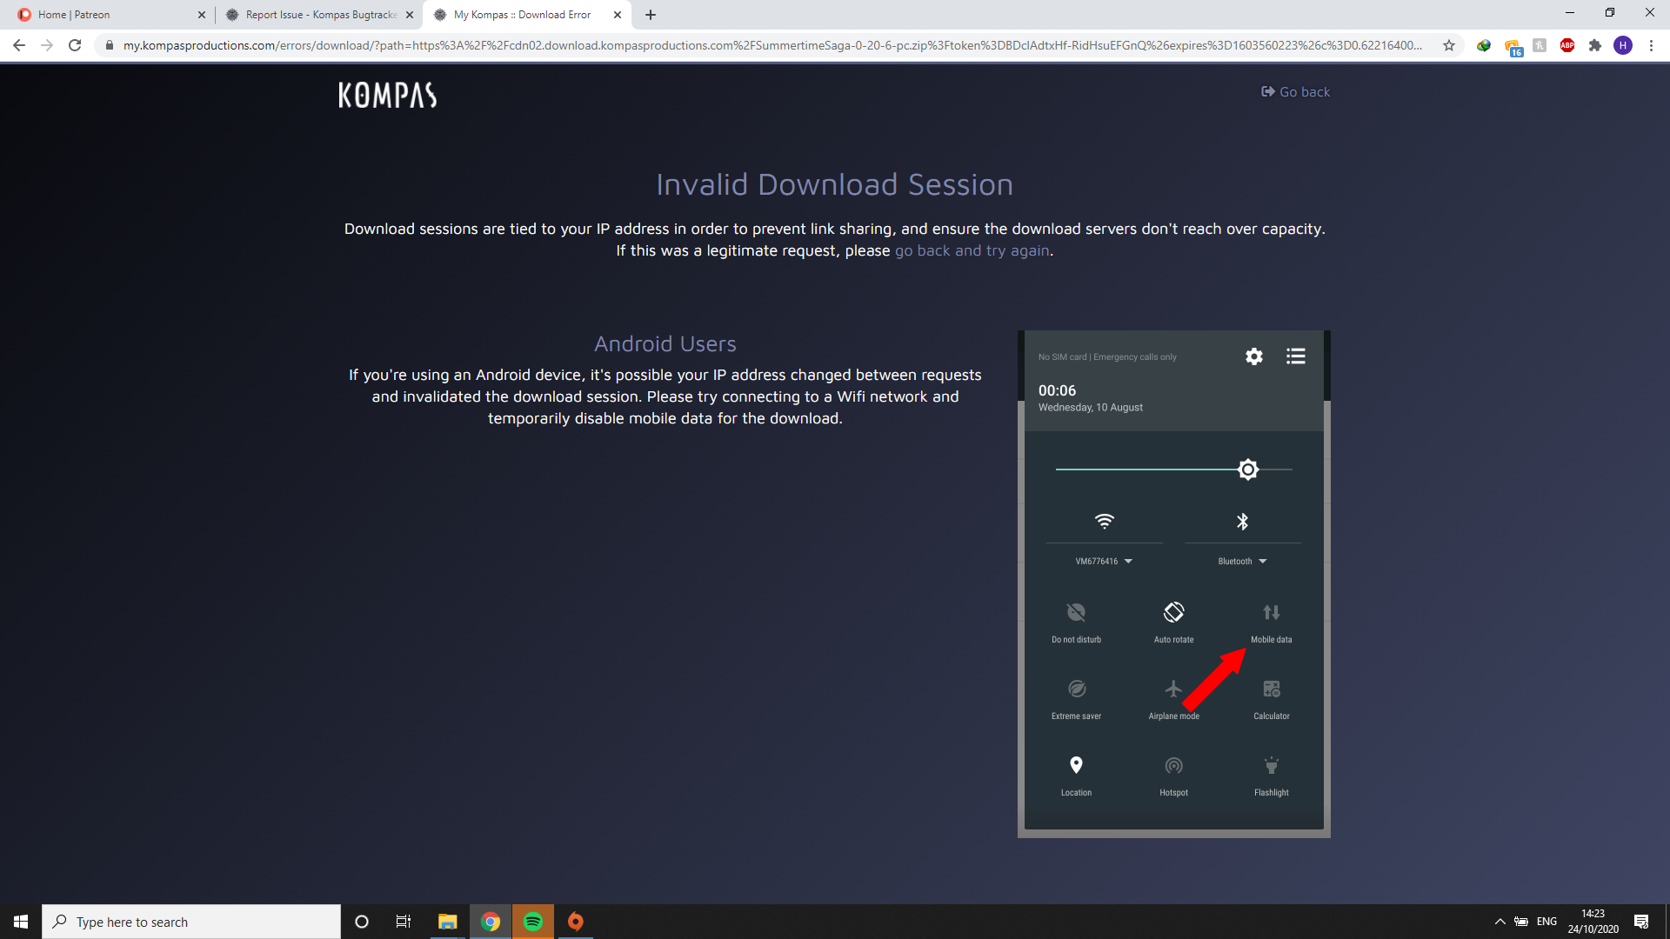This screenshot has width=1670, height=939.
Task: Click the Kompas logo
Action: pos(387,95)
